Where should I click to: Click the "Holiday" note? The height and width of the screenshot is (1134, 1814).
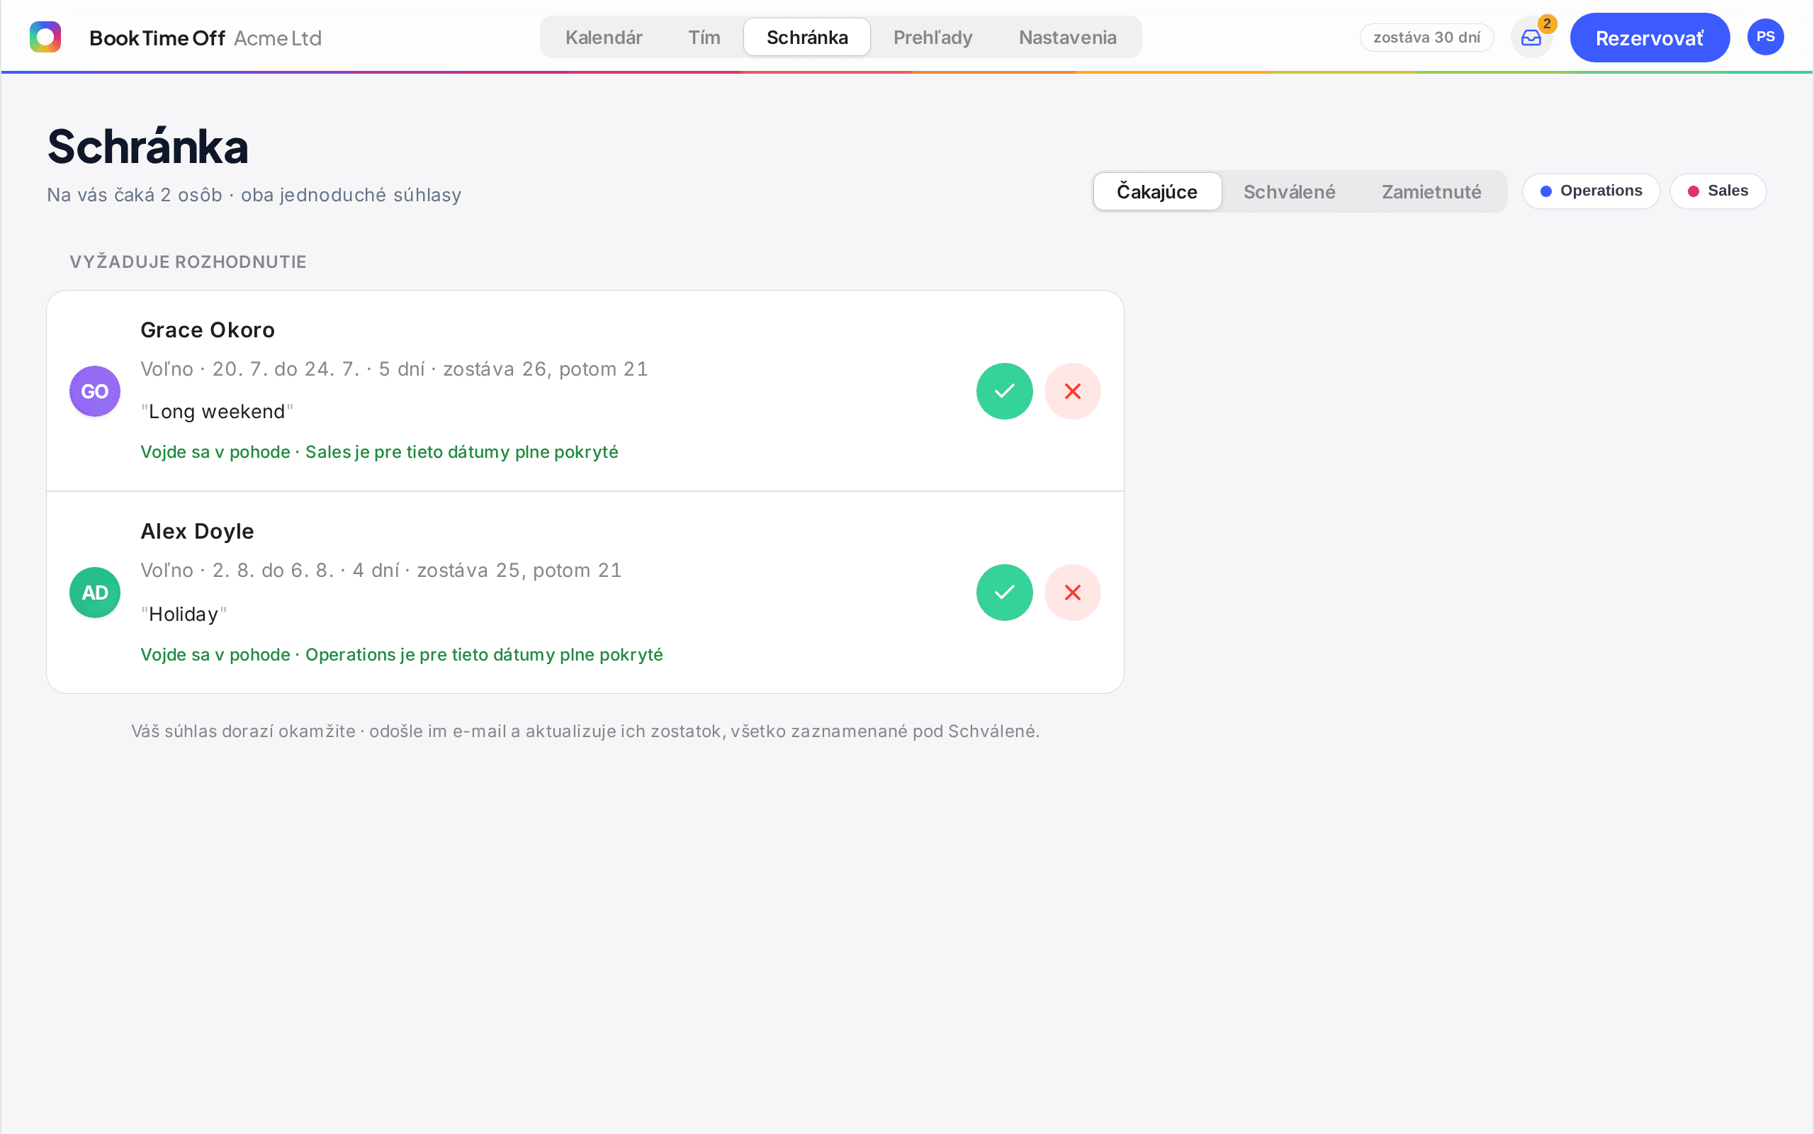[x=184, y=614]
